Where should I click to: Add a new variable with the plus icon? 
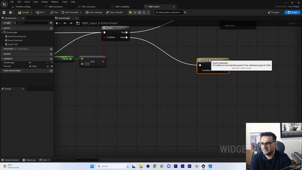click(x=51, y=59)
